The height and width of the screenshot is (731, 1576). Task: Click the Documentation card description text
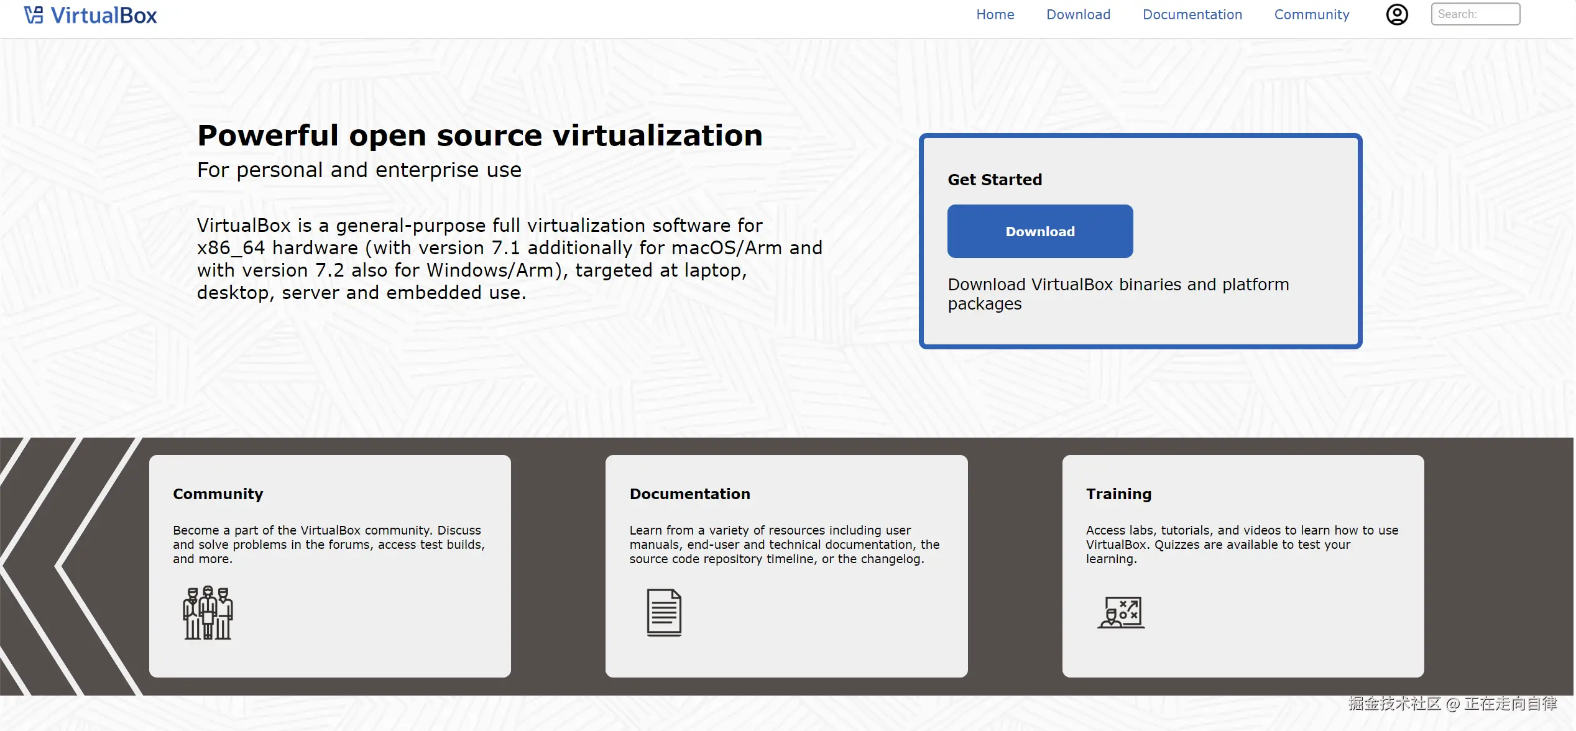click(x=784, y=545)
